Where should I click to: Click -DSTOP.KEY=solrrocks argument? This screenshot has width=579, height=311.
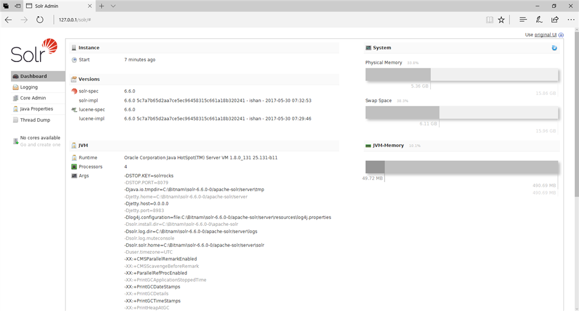tap(149, 176)
